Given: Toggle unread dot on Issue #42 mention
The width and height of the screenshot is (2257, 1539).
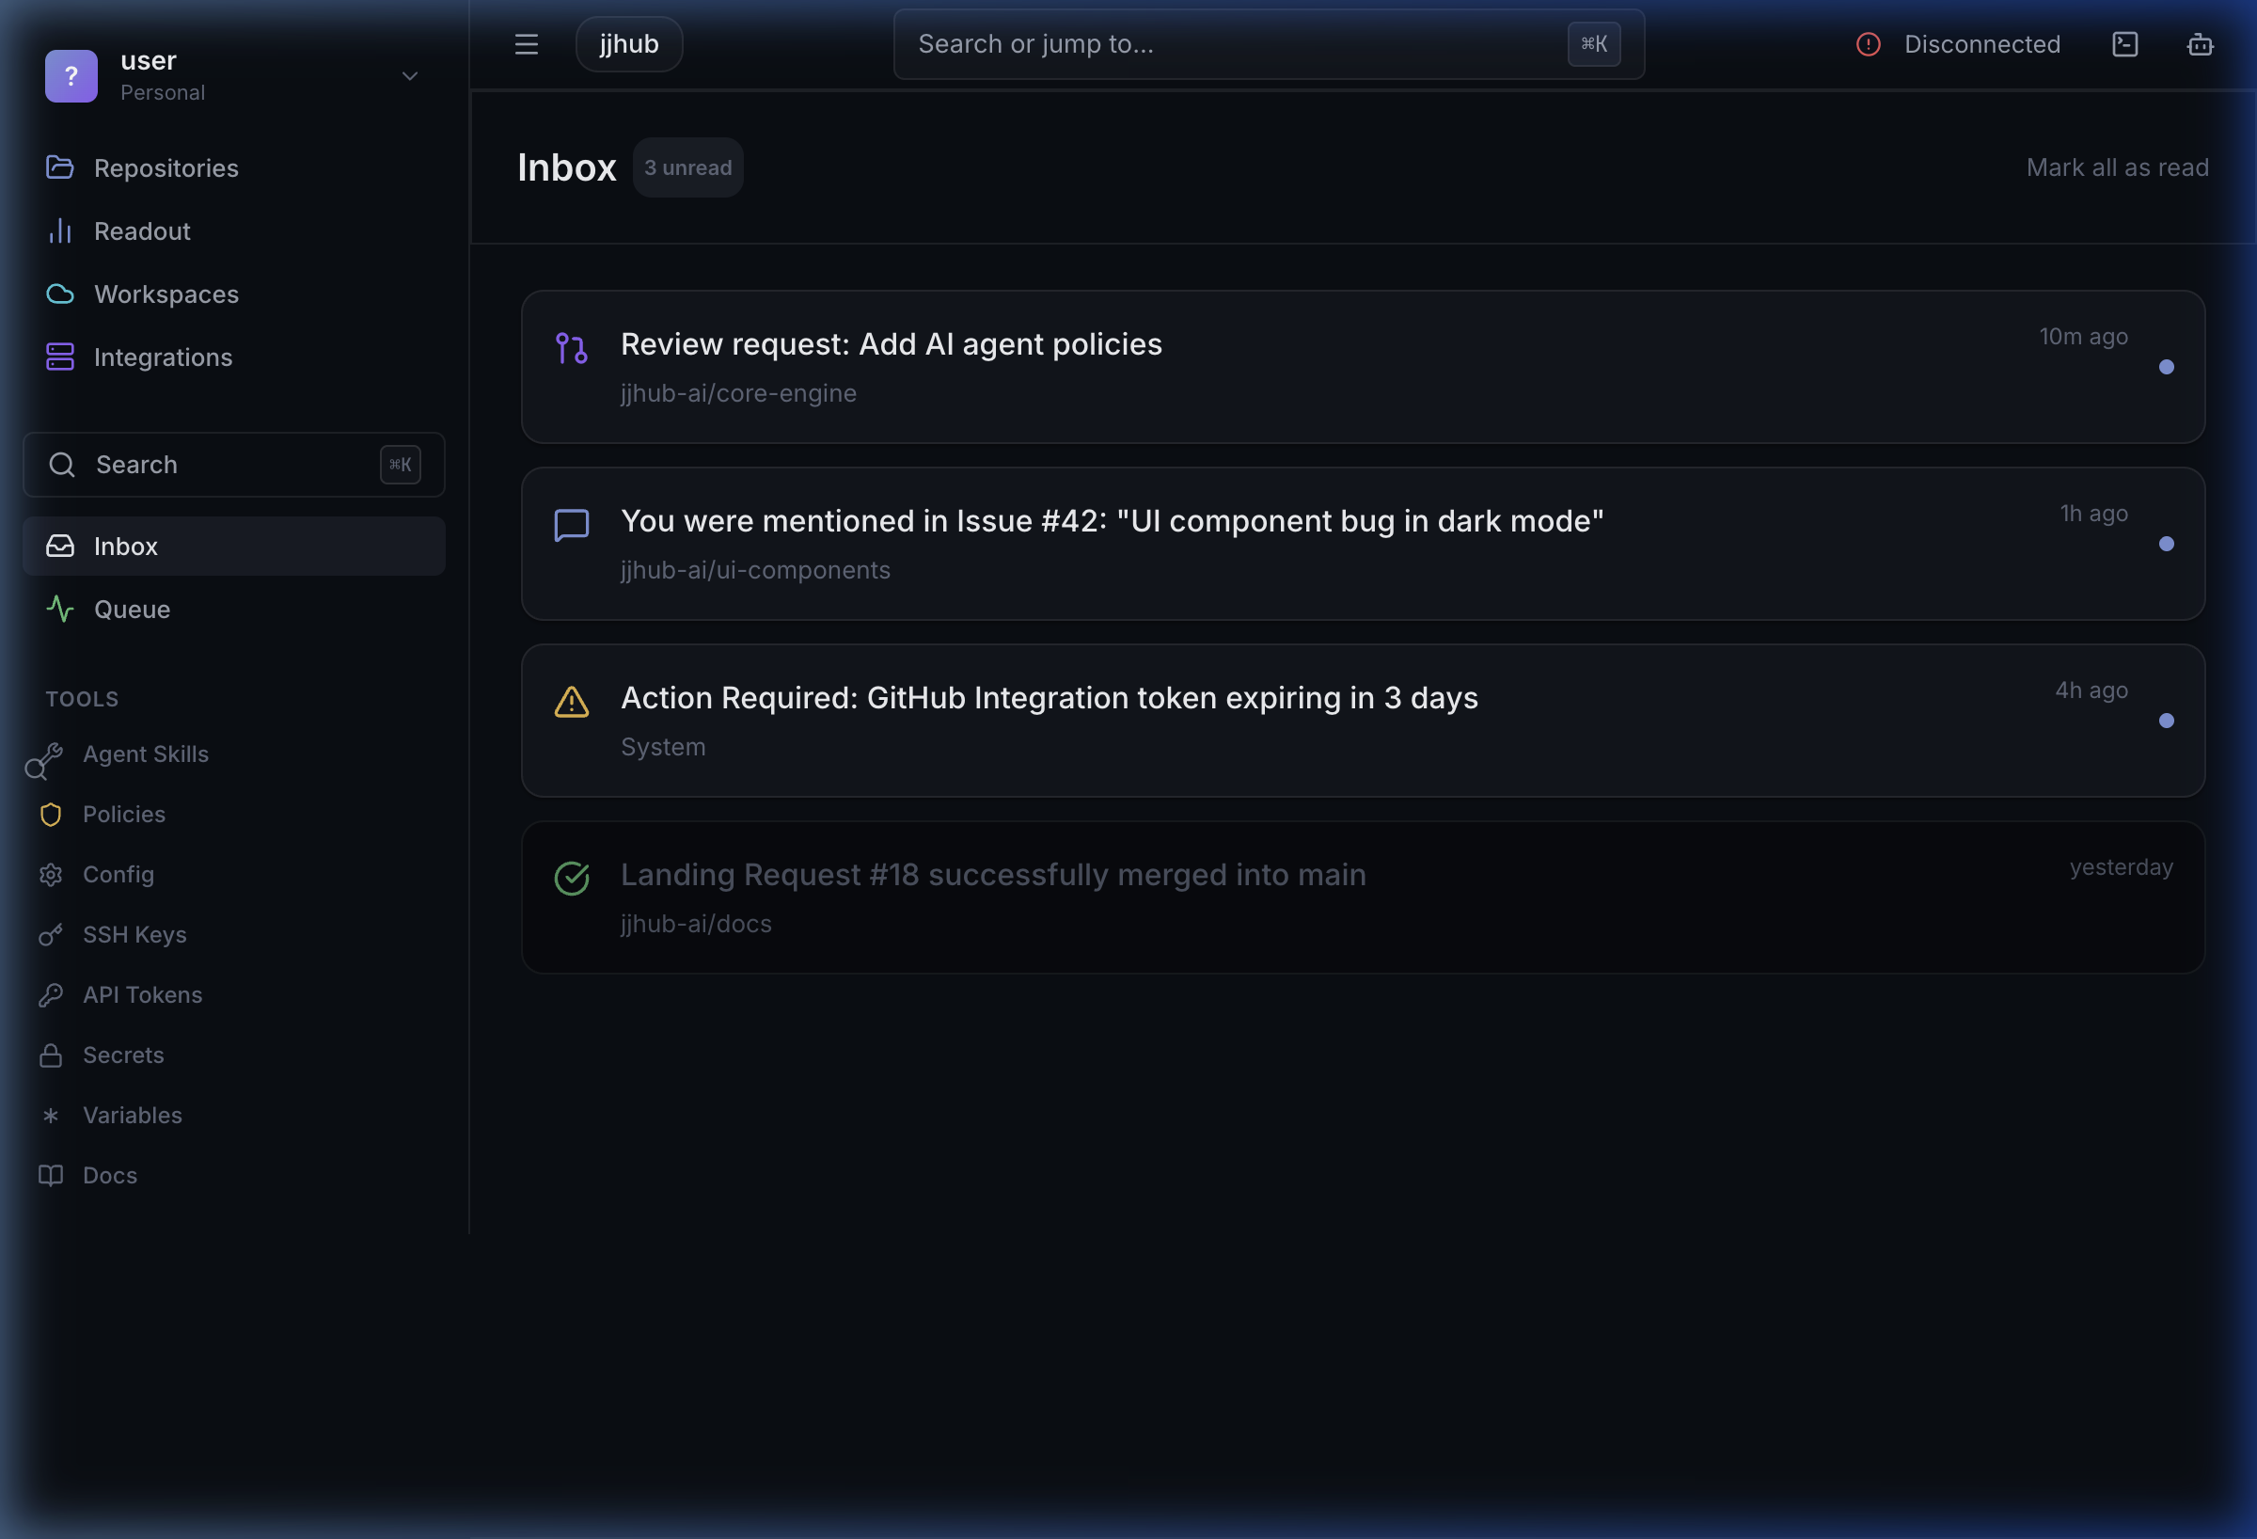Looking at the screenshot, I should click(x=2166, y=544).
